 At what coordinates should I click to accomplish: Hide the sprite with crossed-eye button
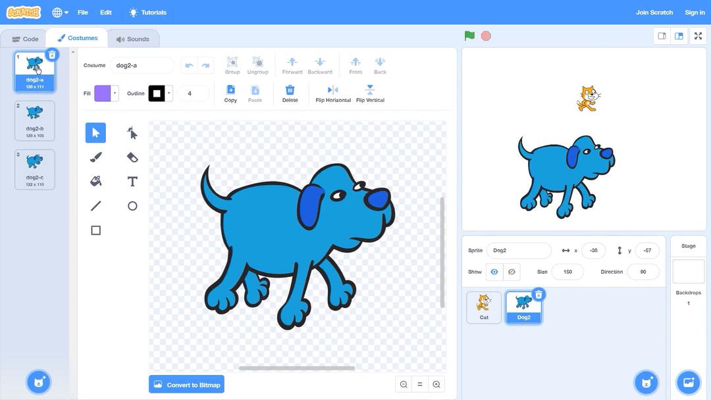512,272
